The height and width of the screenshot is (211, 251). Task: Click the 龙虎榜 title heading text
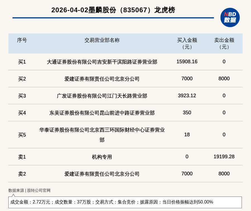113,10
